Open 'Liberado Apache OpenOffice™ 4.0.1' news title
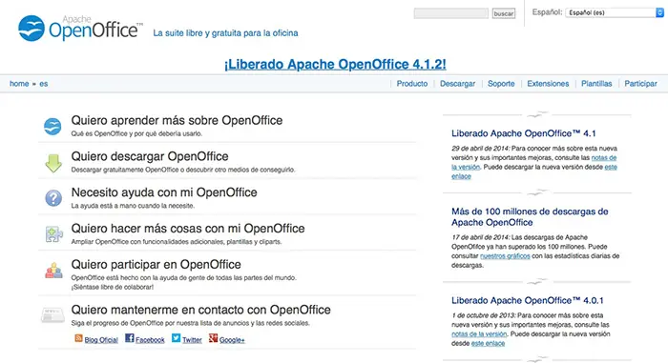The width and height of the screenshot is (668, 363). point(528,300)
